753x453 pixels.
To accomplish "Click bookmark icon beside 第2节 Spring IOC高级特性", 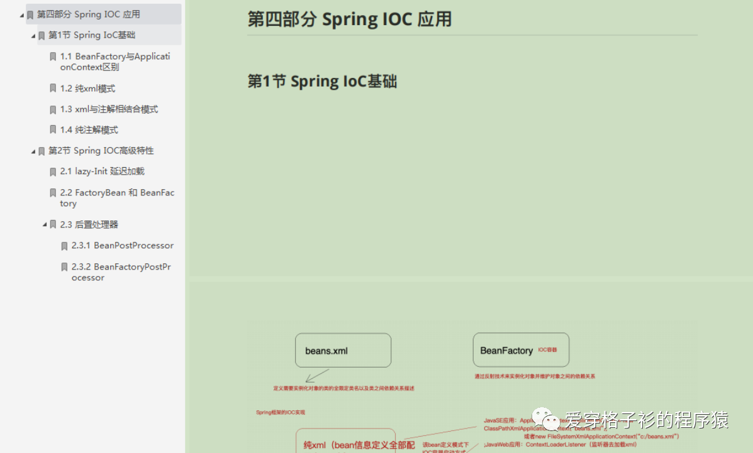I will pos(42,151).
